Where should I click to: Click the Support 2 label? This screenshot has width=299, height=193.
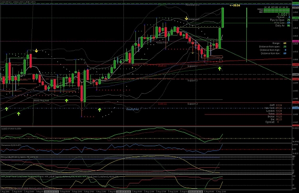192,81
